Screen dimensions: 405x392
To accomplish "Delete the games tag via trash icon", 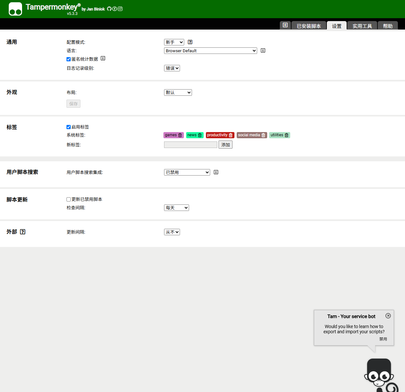I will click(x=180, y=135).
